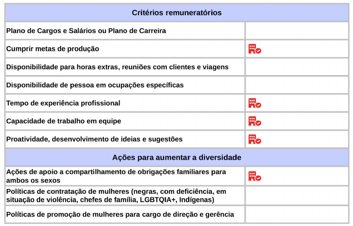Click the Políticas de contratação de mulheres text
This screenshot has height=226, width=353.
tap(116, 196)
